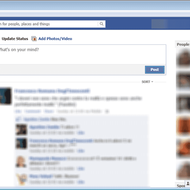This screenshot has width=190, height=190.
Task: Open Add Photos/Video option
Action: 55,39
